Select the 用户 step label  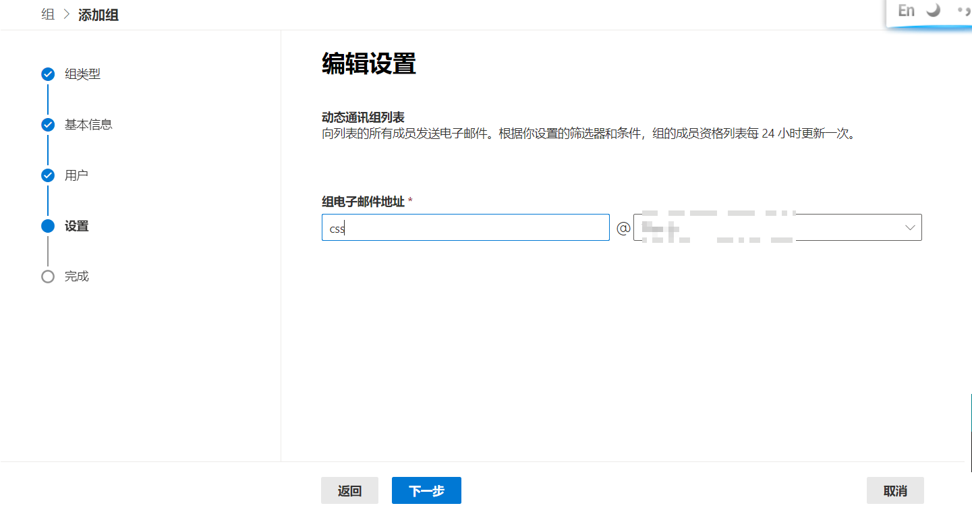(76, 175)
